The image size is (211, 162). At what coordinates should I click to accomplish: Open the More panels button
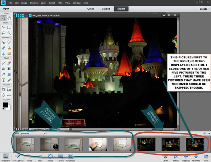tap(206, 158)
